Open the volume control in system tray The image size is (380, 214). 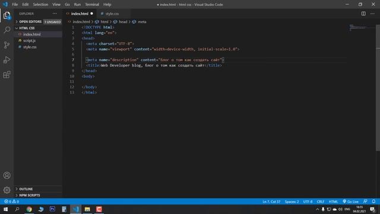coord(340,209)
